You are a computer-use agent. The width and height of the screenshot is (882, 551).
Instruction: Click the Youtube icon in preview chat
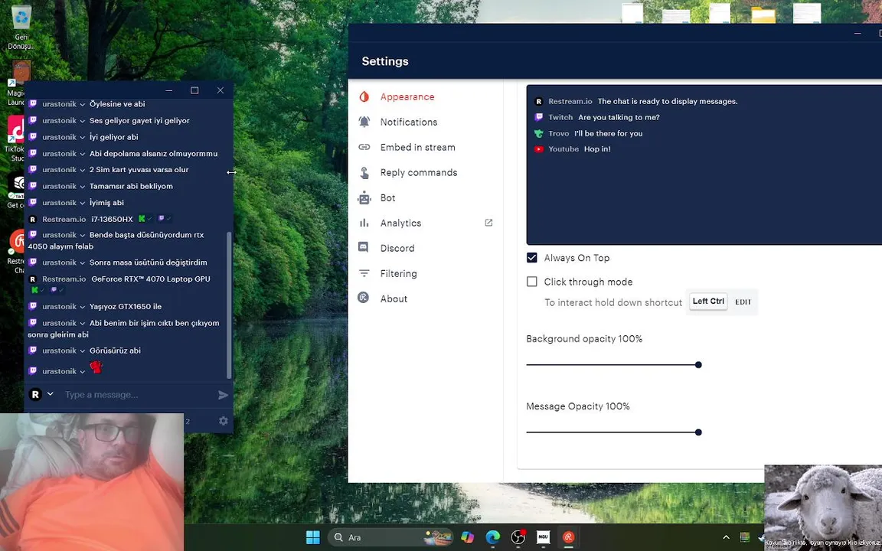pos(538,149)
